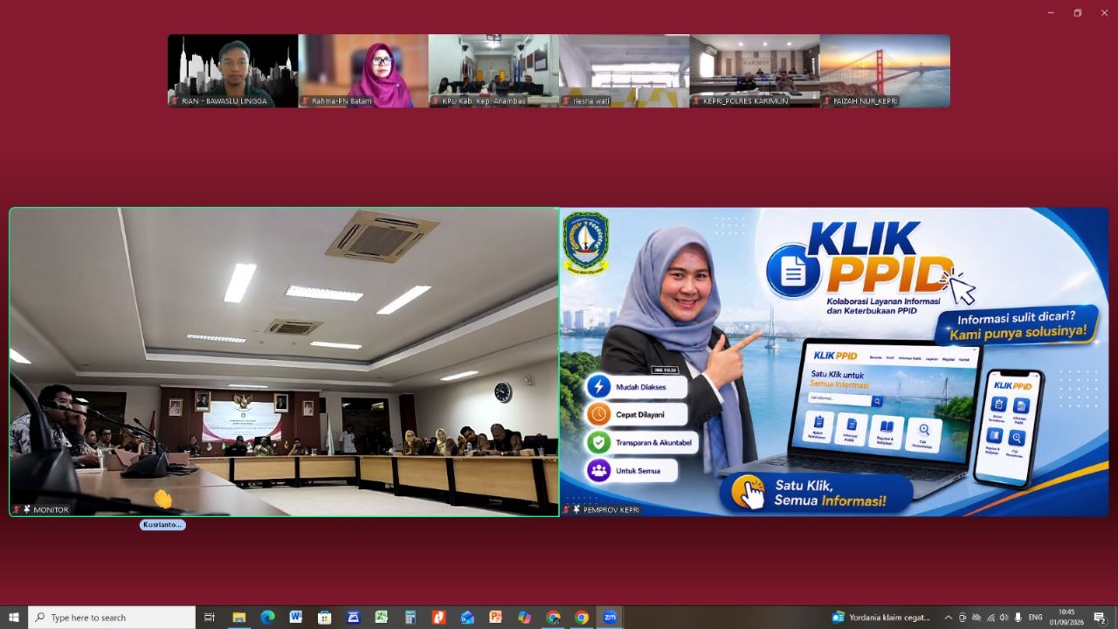Screen dimensions: 1118x629
Task: Select the FAIZAH NUR_KEPRI thumbnail
Action: click(x=885, y=71)
